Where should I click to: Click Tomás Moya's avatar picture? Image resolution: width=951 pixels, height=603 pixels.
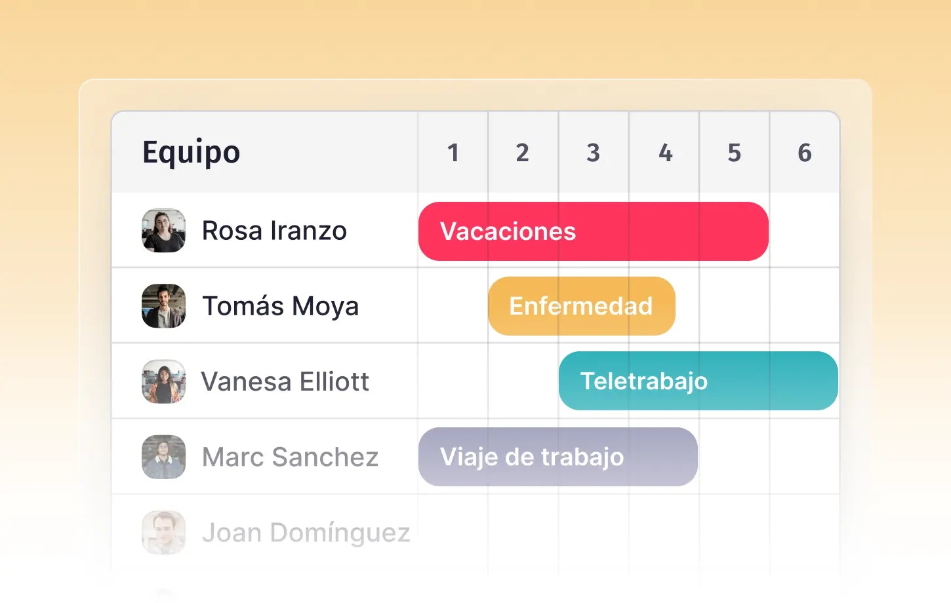pos(163,306)
